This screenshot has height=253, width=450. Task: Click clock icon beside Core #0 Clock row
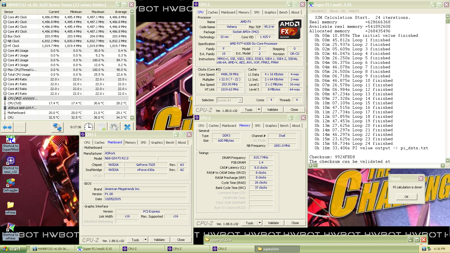click(5, 17)
